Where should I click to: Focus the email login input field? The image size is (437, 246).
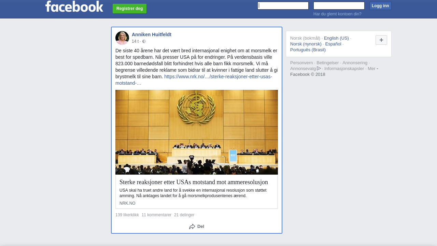(283, 5)
